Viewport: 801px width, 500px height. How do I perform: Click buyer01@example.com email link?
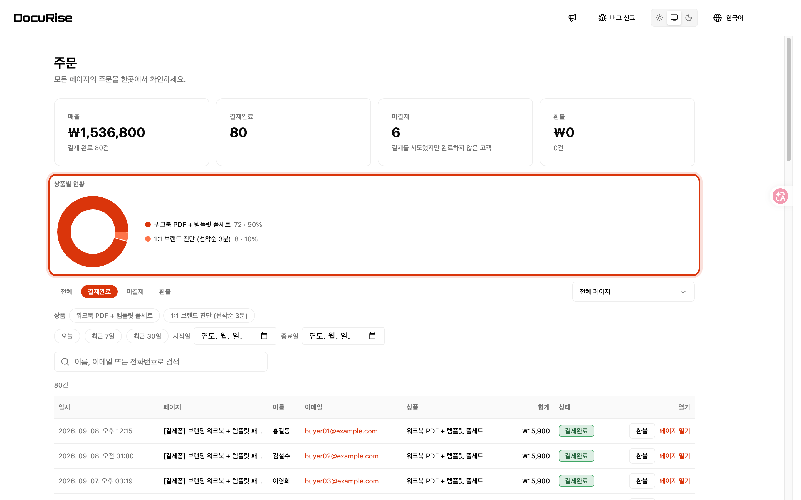341,431
